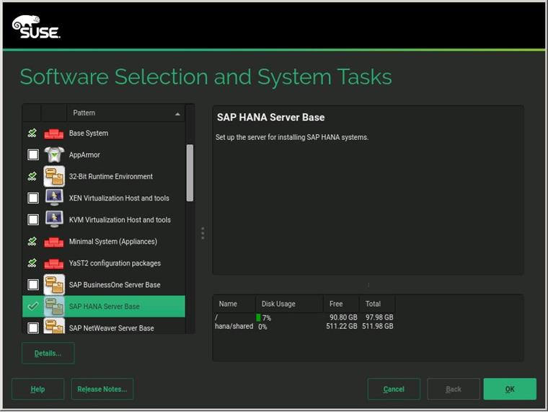Click the YaST2 configuration packages brick icon
The width and height of the screenshot is (548, 412).
point(54,264)
